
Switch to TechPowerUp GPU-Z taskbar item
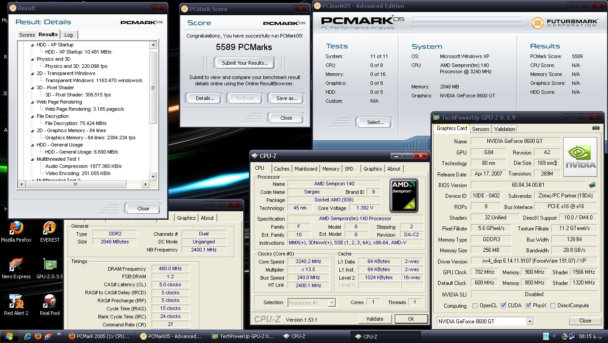[243, 336]
